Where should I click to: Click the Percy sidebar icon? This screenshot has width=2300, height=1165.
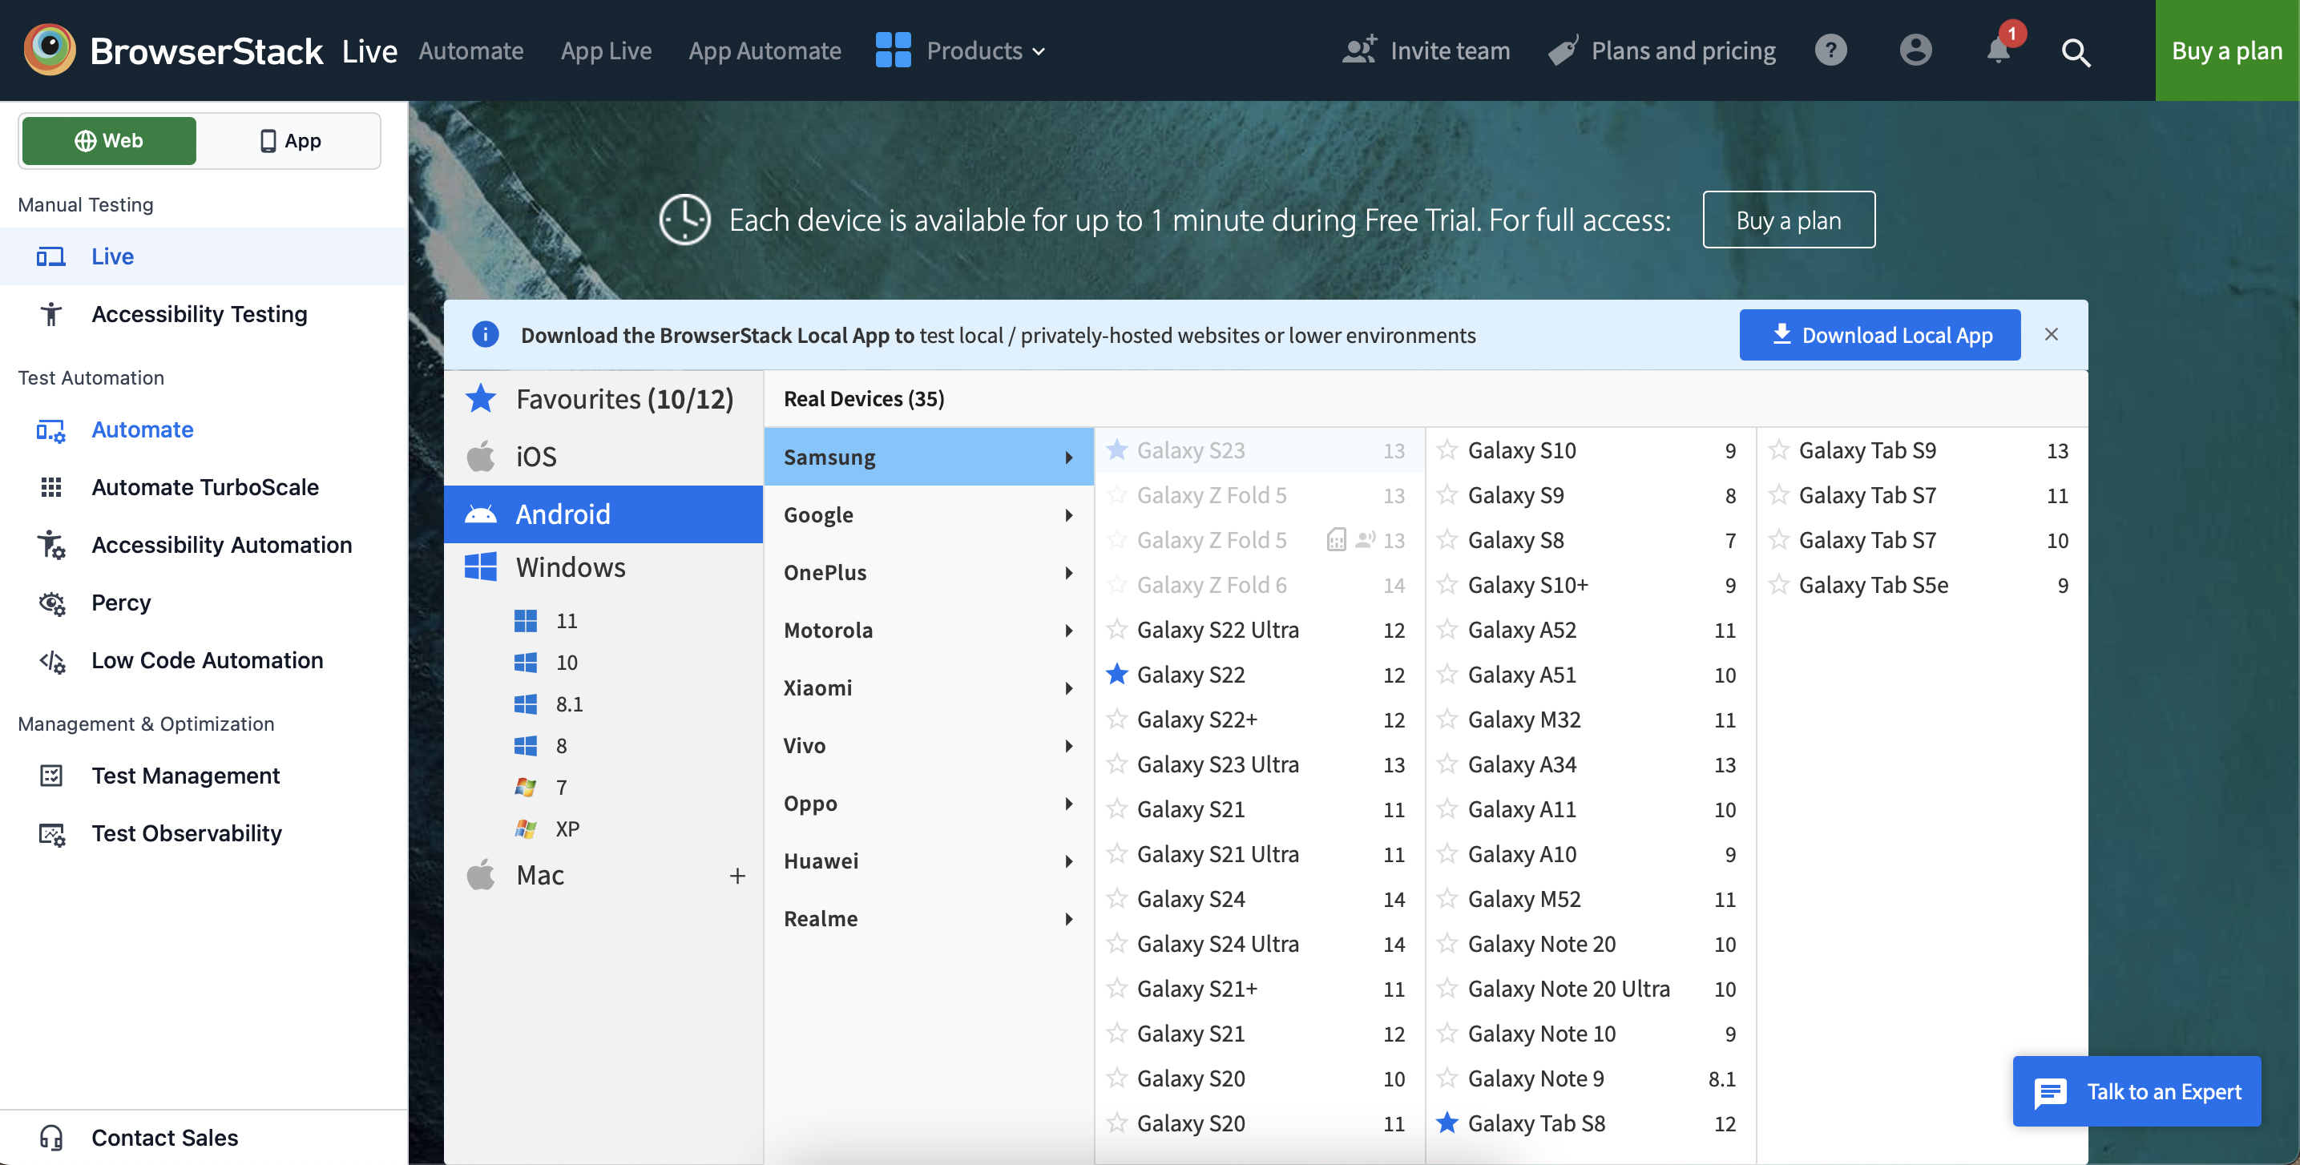(x=52, y=603)
